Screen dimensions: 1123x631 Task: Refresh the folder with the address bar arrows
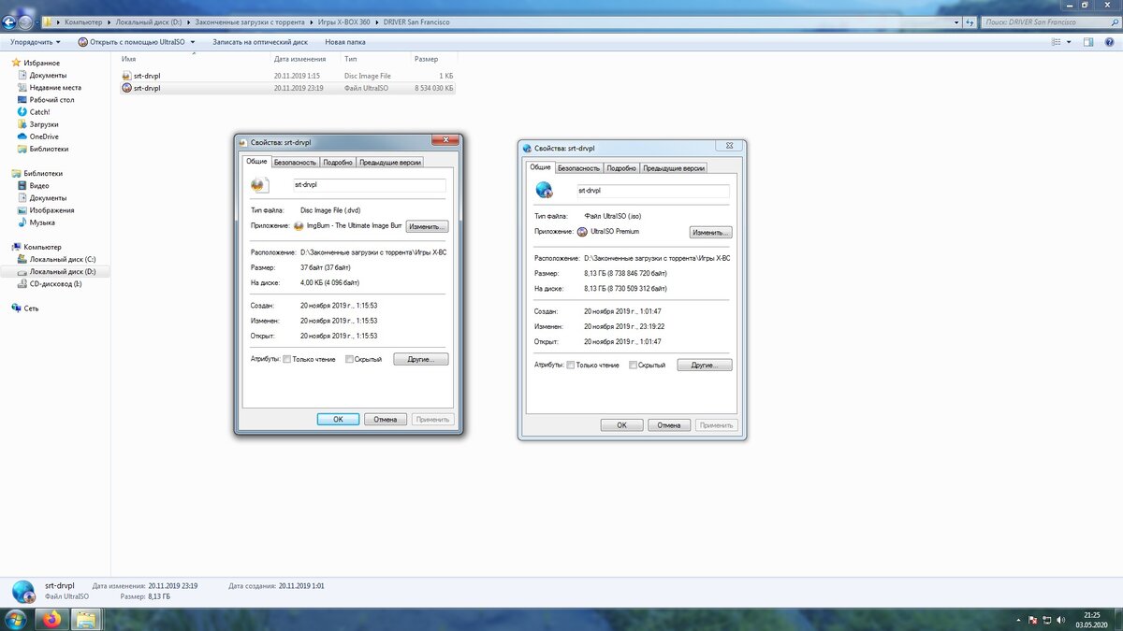click(x=969, y=22)
